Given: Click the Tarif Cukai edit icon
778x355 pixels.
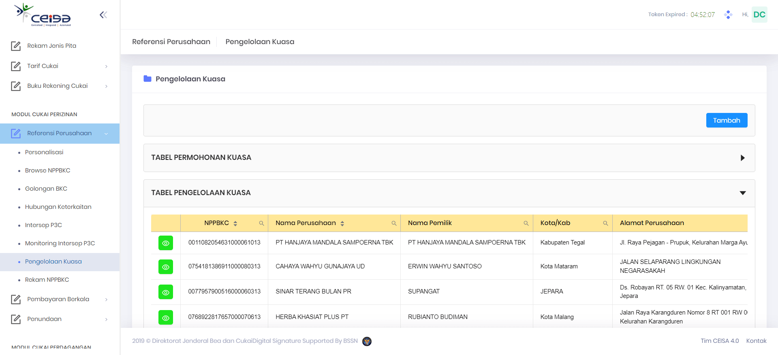Looking at the screenshot, I should (x=16, y=66).
